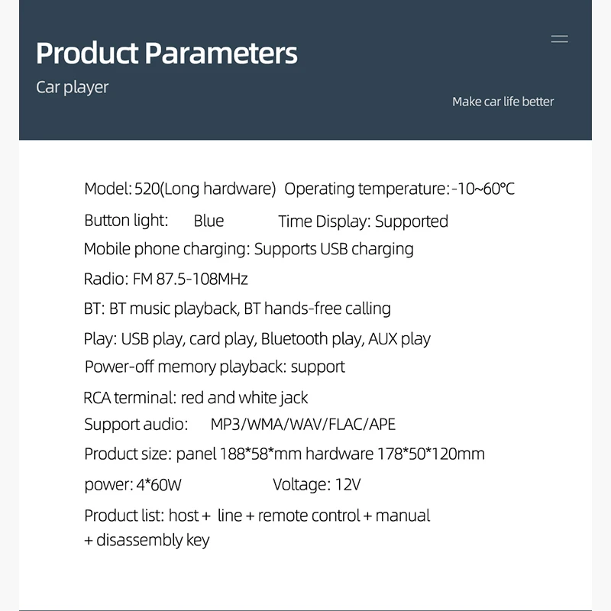611x611 pixels.
Task: Click the Play: USB play, card play line
Action: point(257,338)
